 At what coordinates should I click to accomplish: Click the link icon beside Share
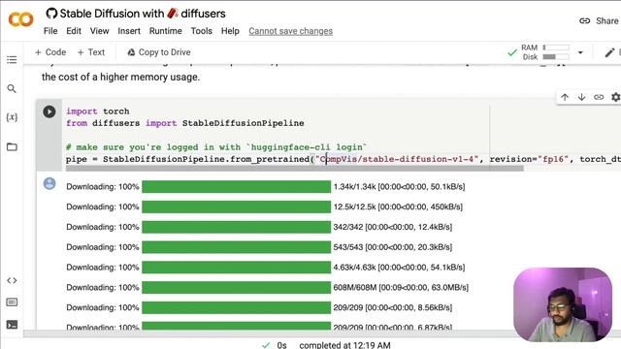[x=585, y=21]
